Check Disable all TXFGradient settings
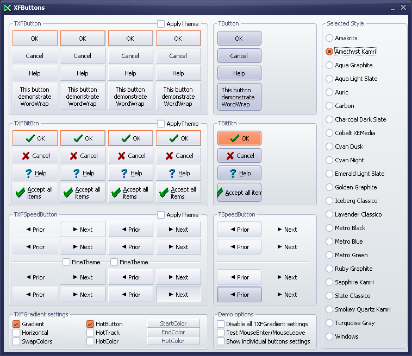 (221, 324)
